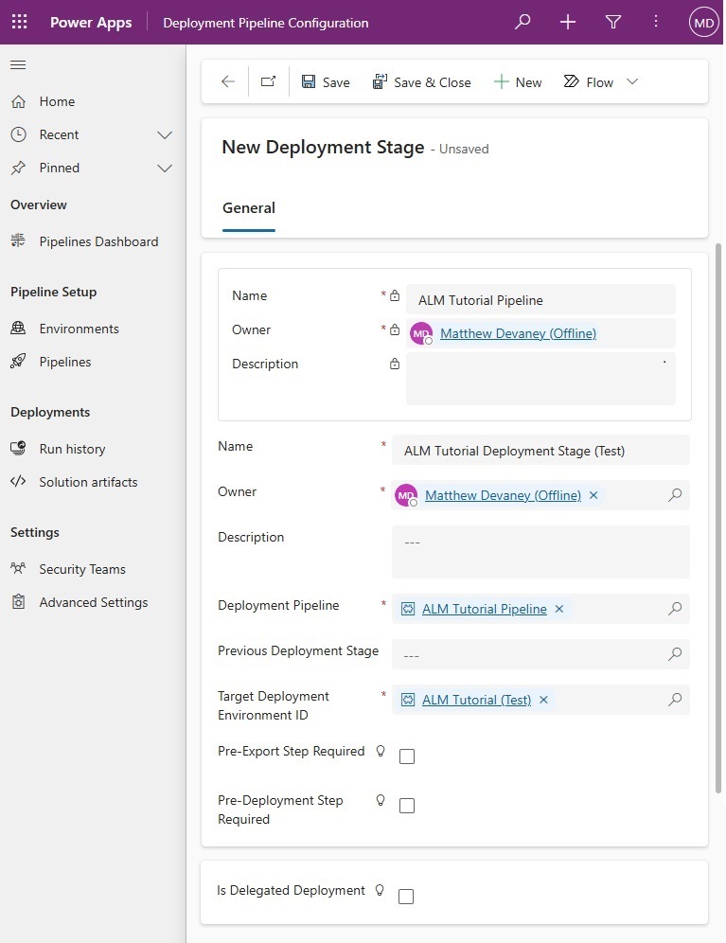726x943 pixels.
Task: Tick the Pre-Deployment Step Required checkbox
Action: (x=407, y=806)
